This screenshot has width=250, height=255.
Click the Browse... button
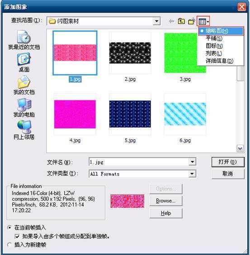click(x=166, y=201)
